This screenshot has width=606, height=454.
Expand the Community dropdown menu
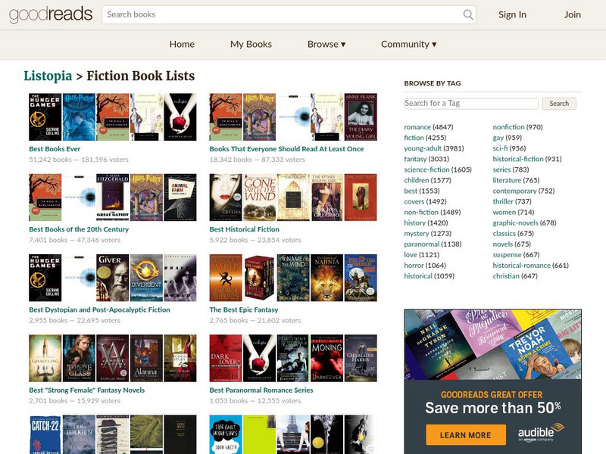point(408,45)
